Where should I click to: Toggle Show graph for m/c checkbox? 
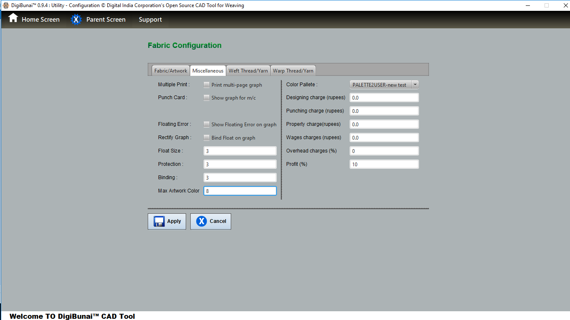(207, 98)
